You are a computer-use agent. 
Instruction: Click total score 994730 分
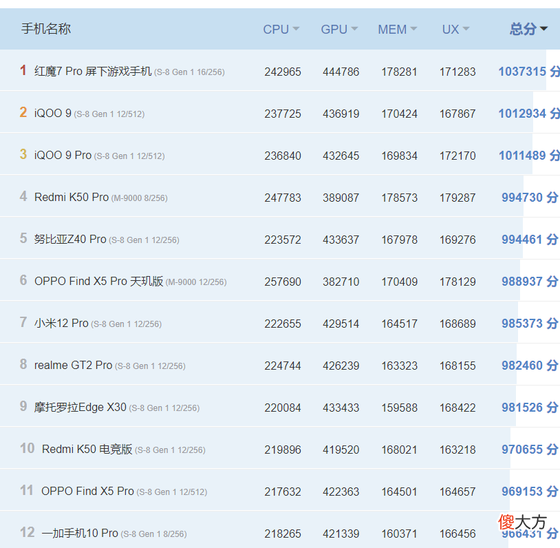tap(530, 198)
